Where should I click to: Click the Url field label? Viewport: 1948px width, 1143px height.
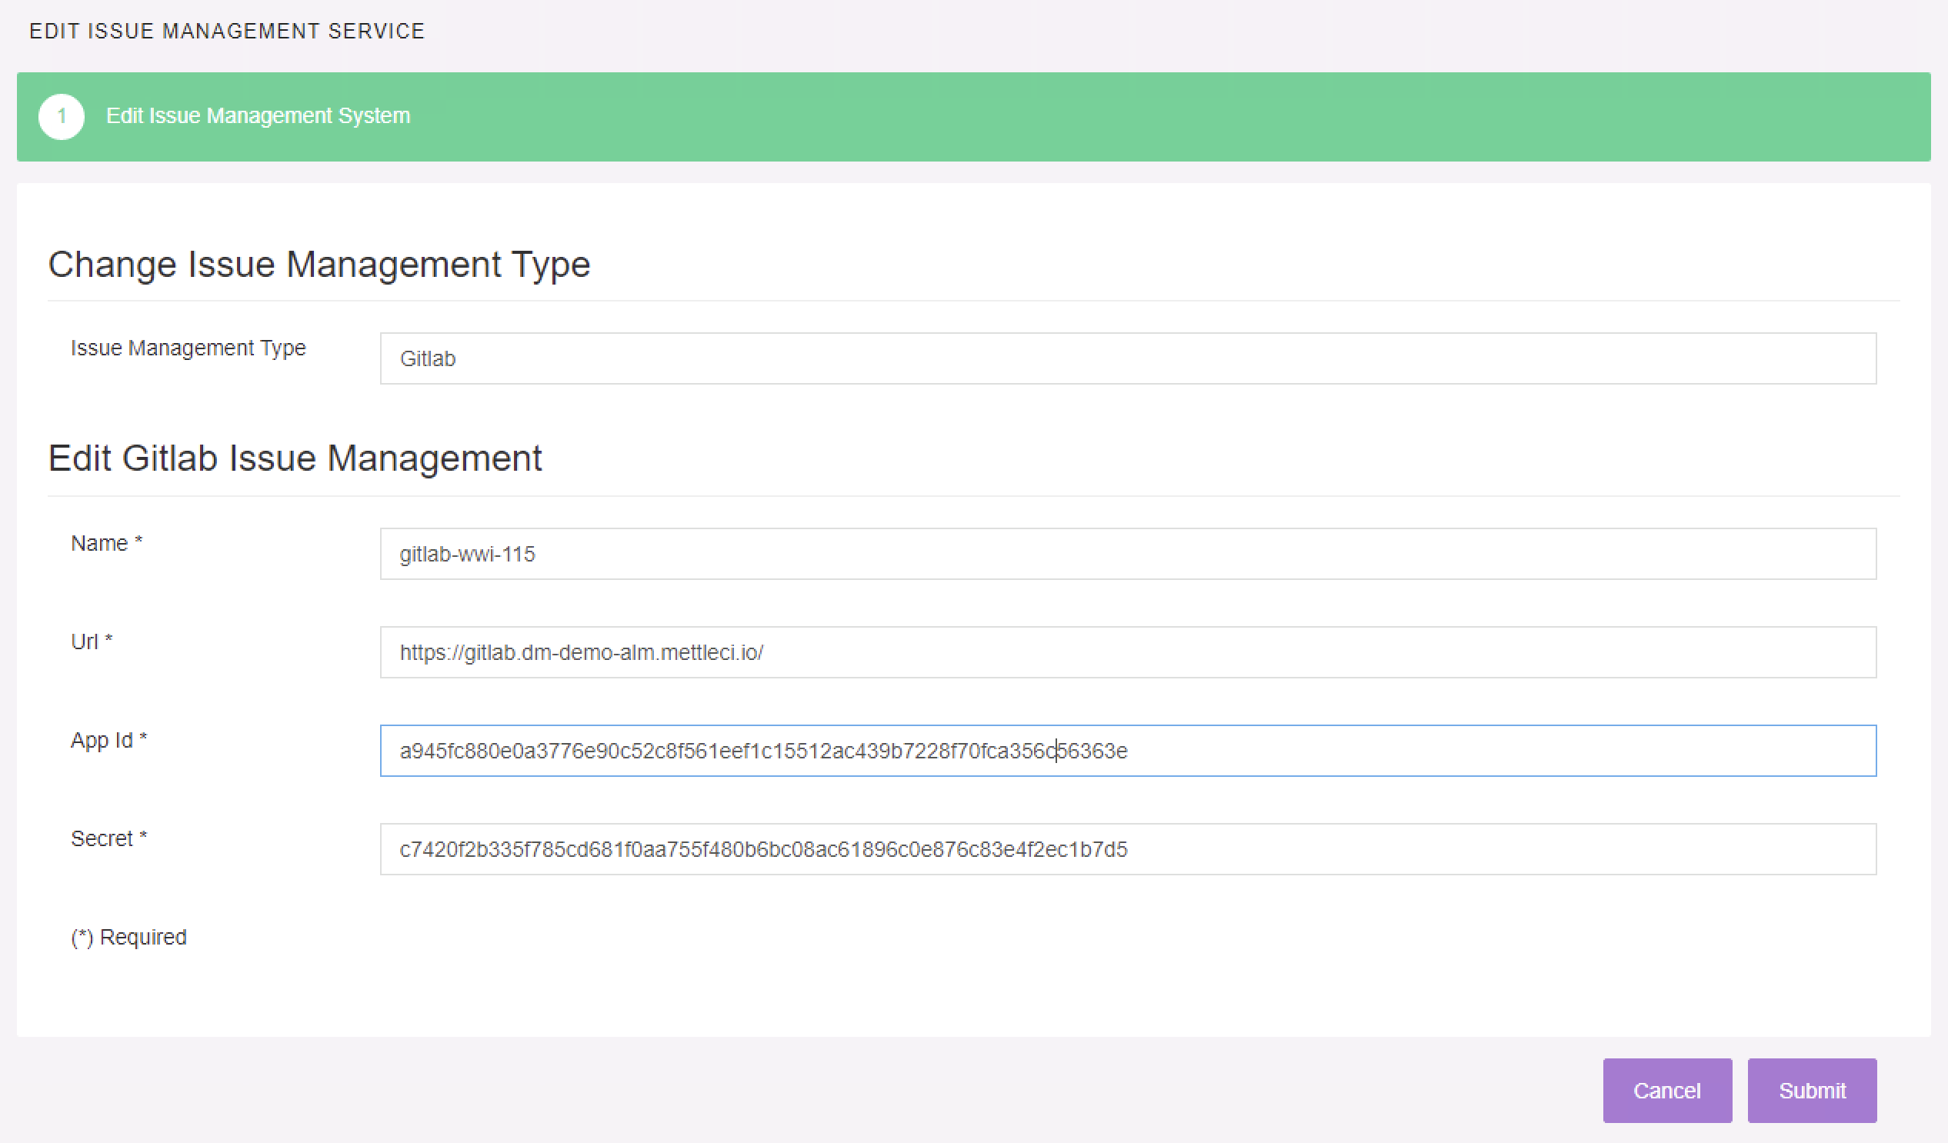pos(92,641)
